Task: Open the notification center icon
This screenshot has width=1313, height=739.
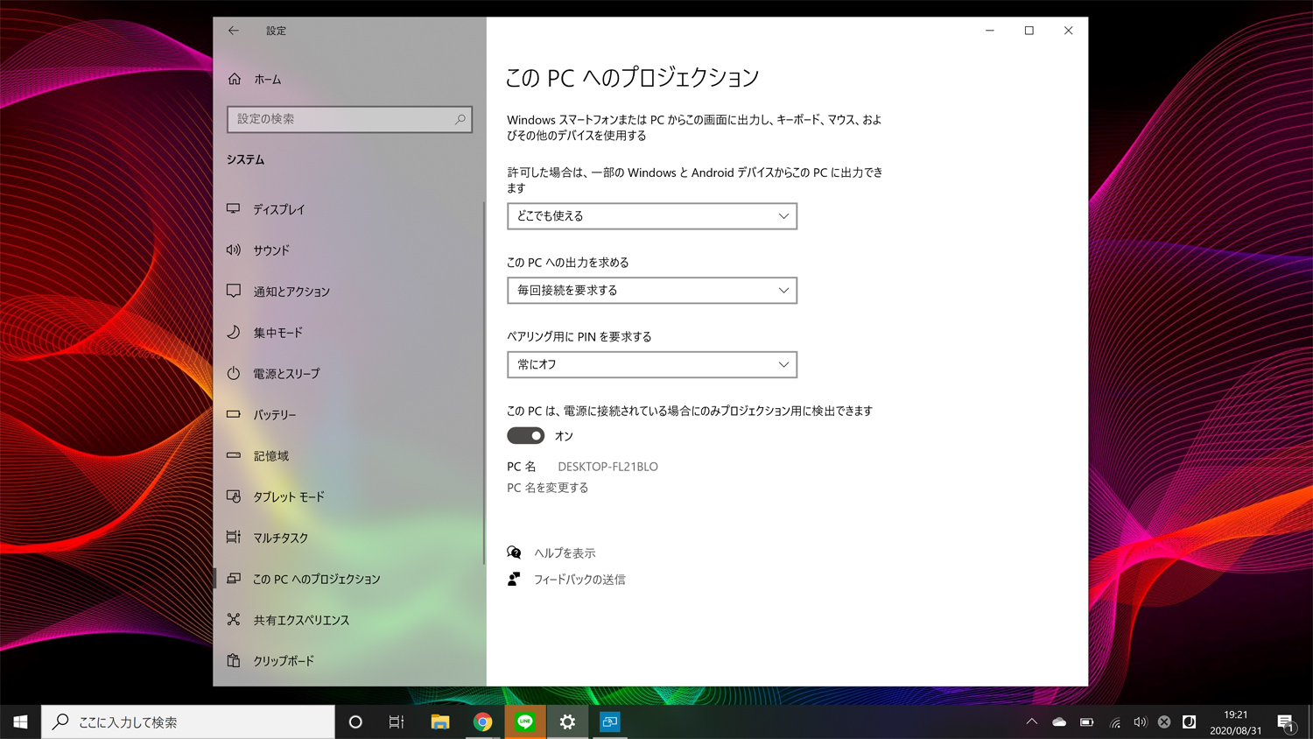Action: [x=1285, y=722]
